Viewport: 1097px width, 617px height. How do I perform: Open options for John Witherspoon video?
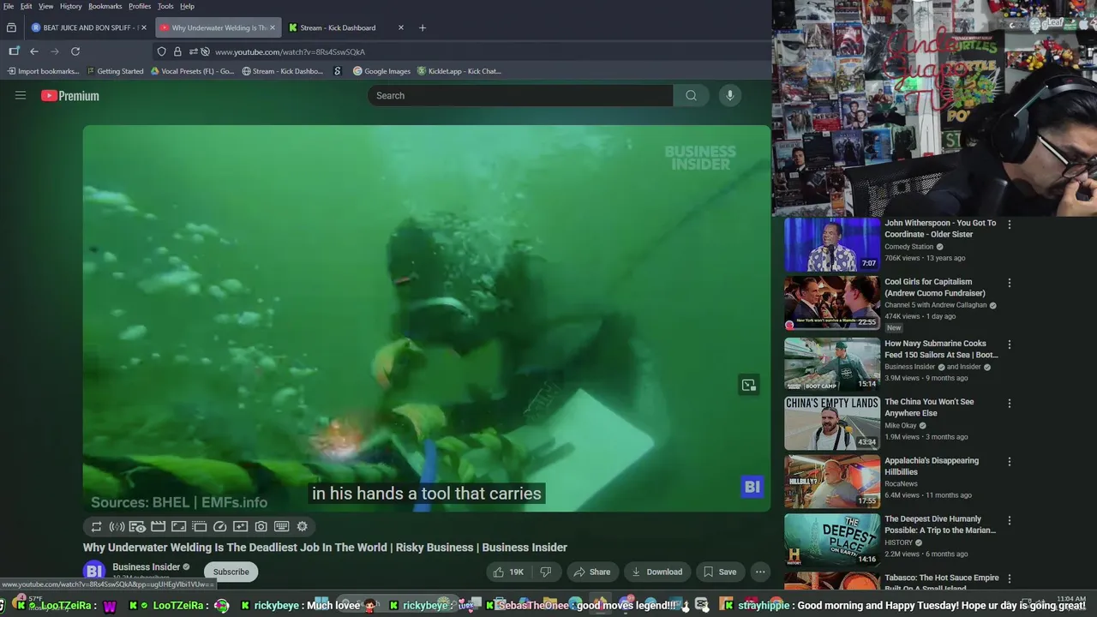coord(1009,225)
